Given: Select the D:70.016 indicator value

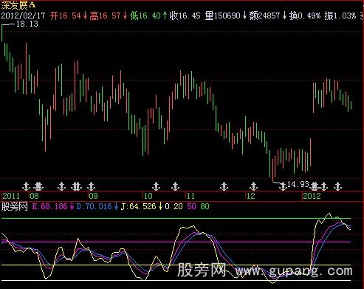Looking at the screenshot, I should 94,206.
